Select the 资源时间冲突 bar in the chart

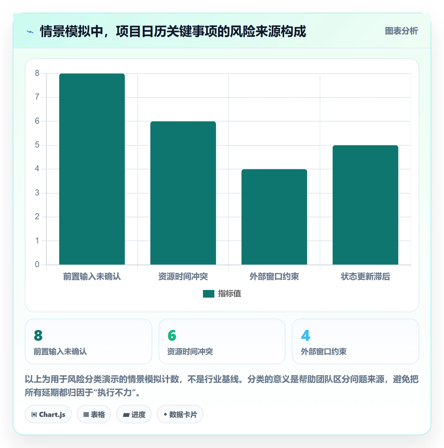[x=183, y=193]
